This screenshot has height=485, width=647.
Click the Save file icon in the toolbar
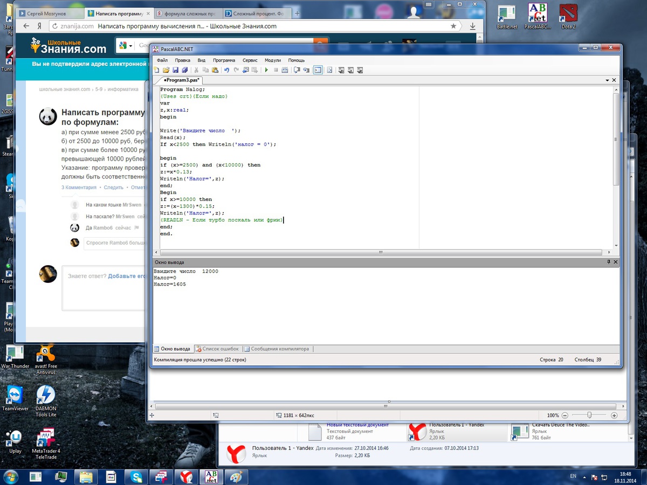pos(176,70)
